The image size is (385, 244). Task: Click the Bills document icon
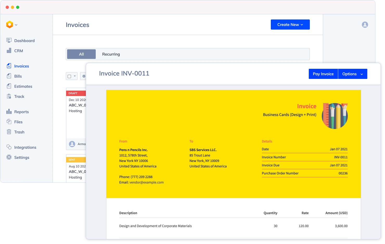pyautogui.click(x=9, y=76)
